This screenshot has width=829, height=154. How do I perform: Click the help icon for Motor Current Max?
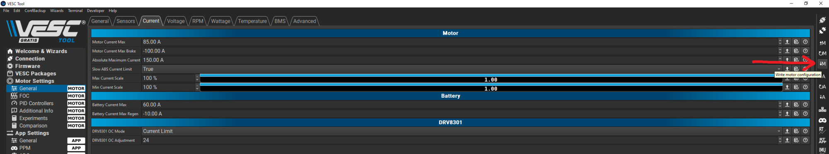coord(805,42)
